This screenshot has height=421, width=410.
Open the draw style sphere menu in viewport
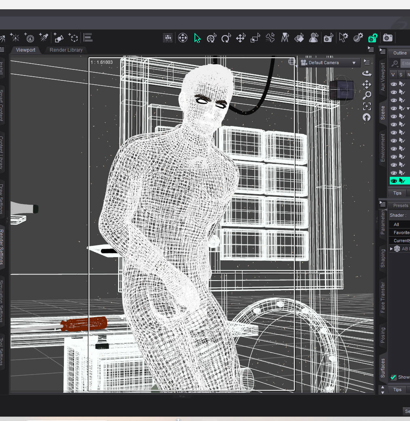pyautogui.click(x=292, y=62)
